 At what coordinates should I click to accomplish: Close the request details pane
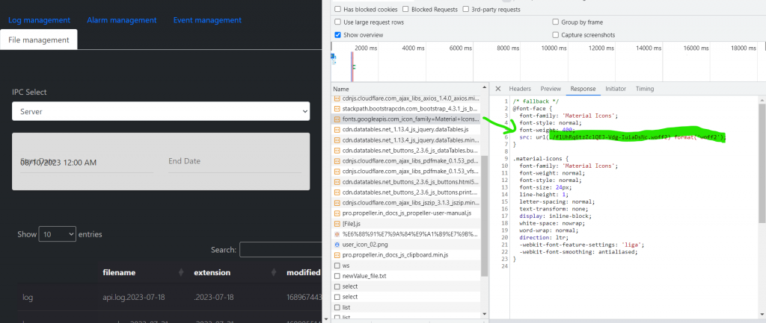(x=497, y=89)
